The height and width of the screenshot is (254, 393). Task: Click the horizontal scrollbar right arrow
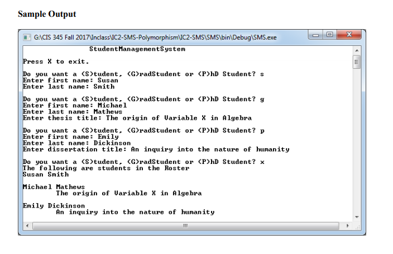coord(347,225)
